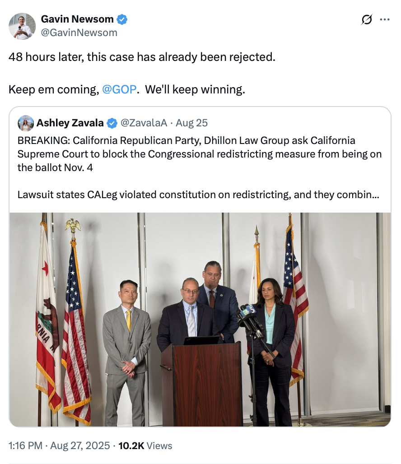Open the Gavin Newsom display name link
Viewport: 401px width, 464px height.
pos(77,19)
